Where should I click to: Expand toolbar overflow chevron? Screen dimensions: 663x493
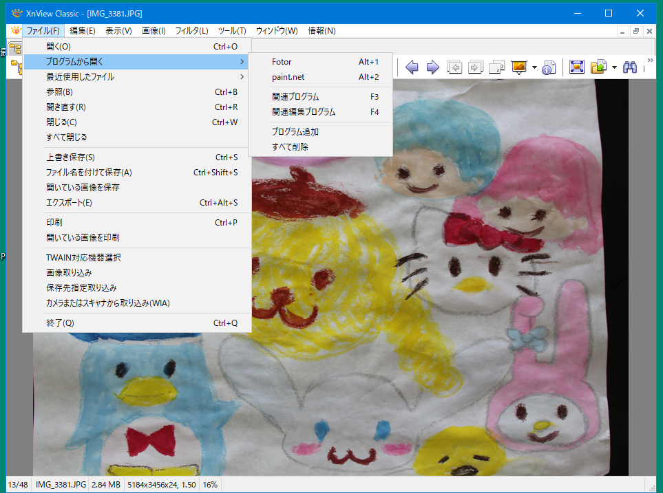pos(651,61)
